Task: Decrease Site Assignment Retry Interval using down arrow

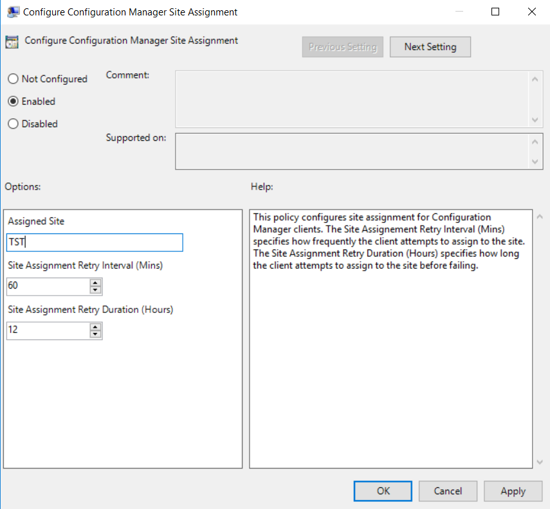Action: pyautogui.click(x=96, y=290)
